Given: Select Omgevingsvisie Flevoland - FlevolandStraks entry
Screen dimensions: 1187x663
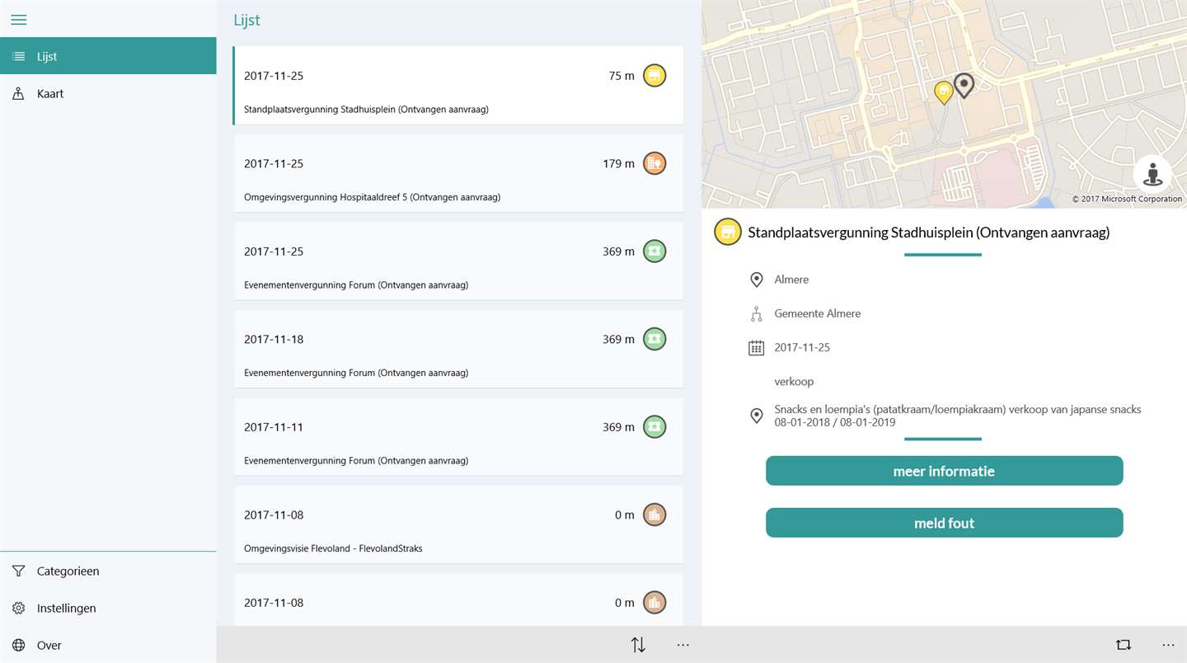Looking at the screenshot, I should [x=458, y=524].
